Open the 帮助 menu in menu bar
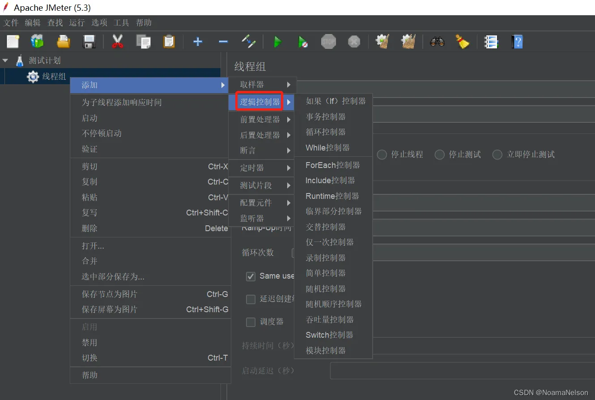The image size is (595, 400). pyautogui.click(x=144, y=23)
